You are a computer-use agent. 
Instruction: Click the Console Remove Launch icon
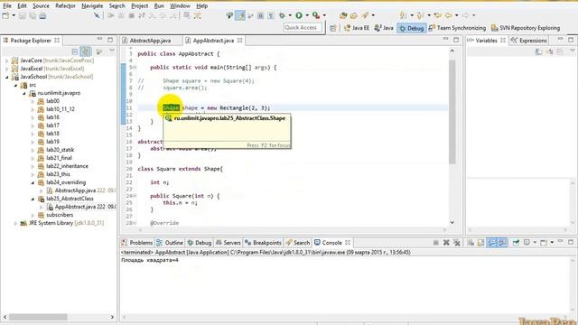tap(446, 243)
